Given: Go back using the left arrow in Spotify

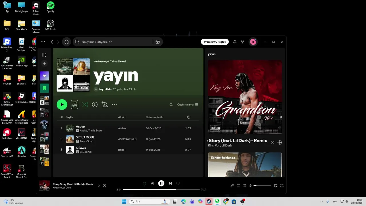Looking at the screenshot, I should point(52,42).
